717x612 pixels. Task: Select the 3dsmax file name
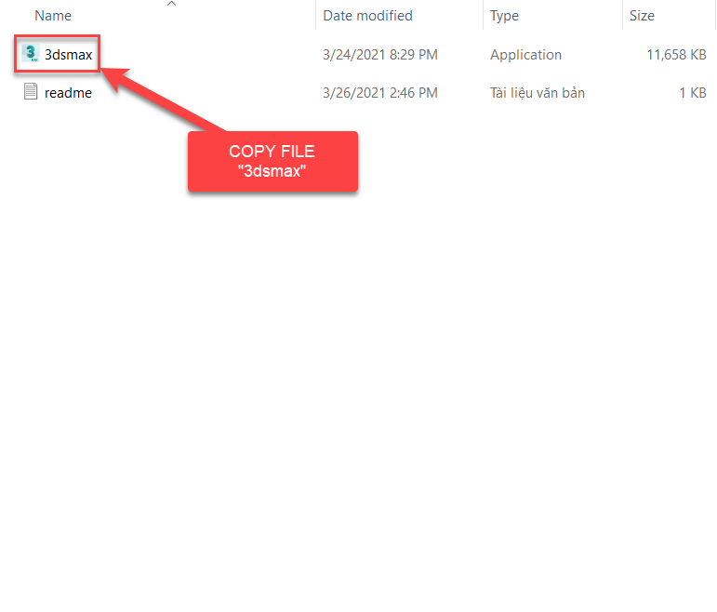pyautogui.click(x=69, y=55)
